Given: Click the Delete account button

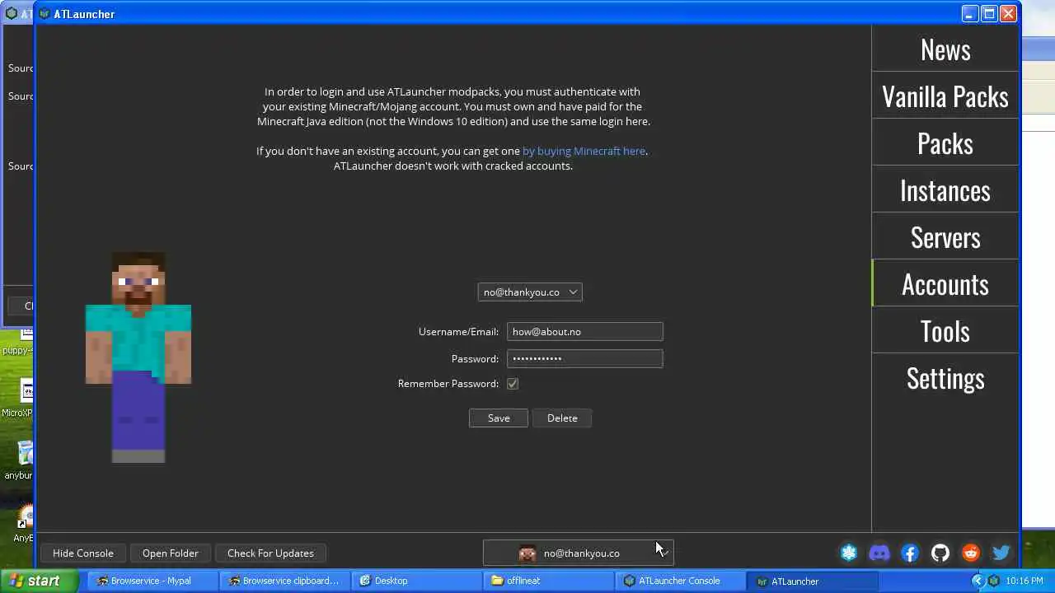Looking at the screenshot, I should (562, 418).
